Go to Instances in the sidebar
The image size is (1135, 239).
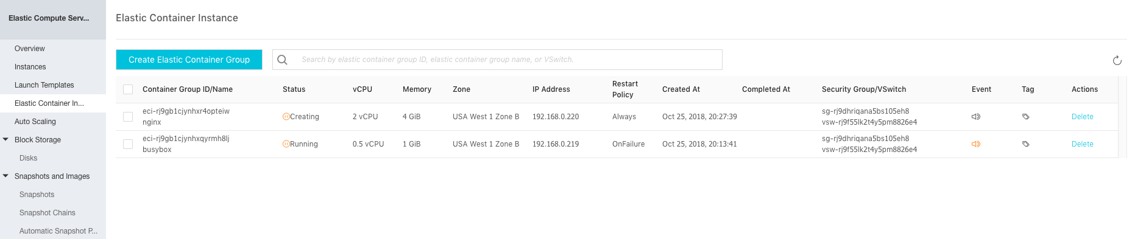click(30, 67)
